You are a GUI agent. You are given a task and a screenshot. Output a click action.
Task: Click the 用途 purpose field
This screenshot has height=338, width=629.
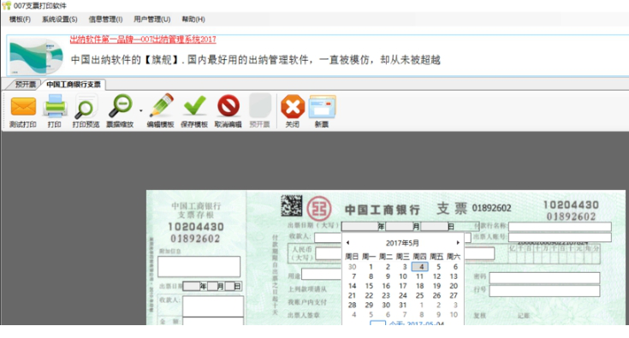coord(321,274)
